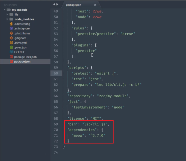
Task: Go to previous tab with left arrow
Action: tap(54, 4)
